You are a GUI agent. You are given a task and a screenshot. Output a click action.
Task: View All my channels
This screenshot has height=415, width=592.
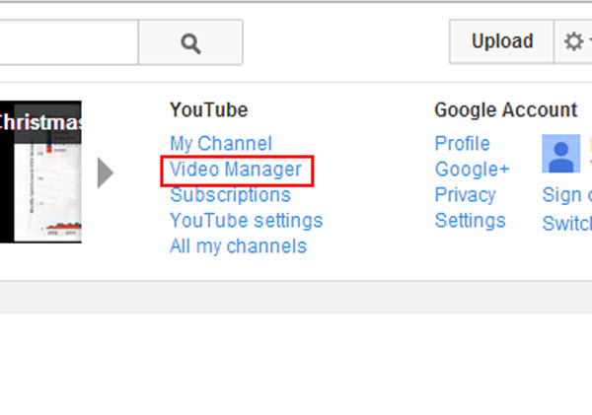pyautogui.click(x=238, y=246)
